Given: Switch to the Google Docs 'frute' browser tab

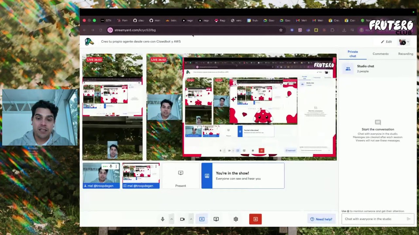Looking at the screenshot, I should (x=253, y=21).
